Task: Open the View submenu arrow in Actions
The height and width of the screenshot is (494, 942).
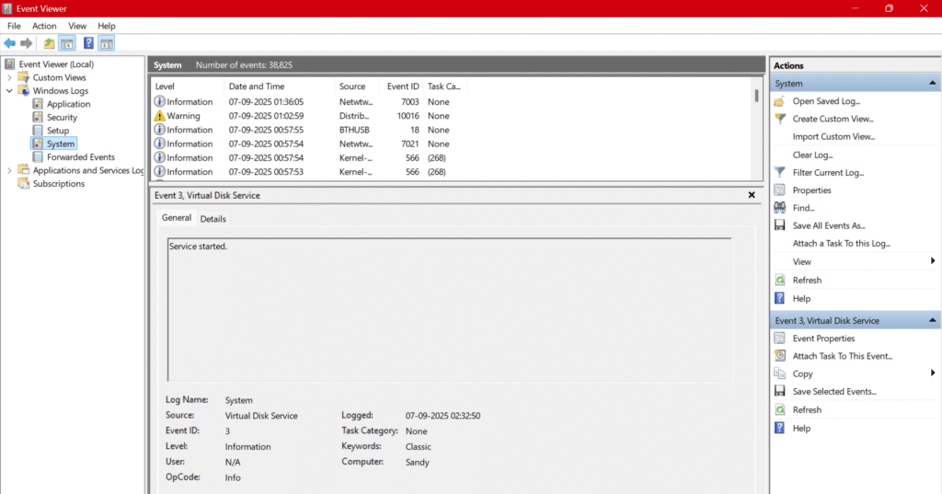Action: click(933, 261)
